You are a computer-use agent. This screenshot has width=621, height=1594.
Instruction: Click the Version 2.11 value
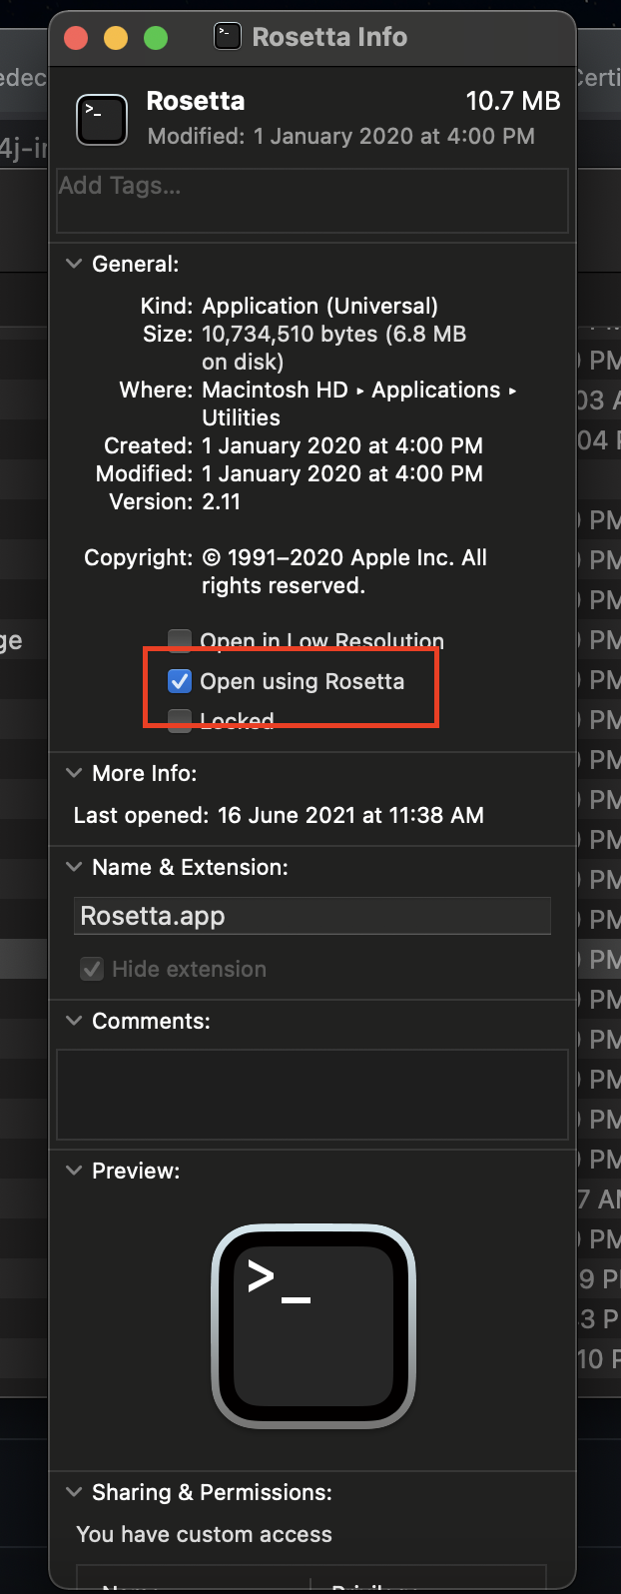pyautogui.click(x=221, y=501)
